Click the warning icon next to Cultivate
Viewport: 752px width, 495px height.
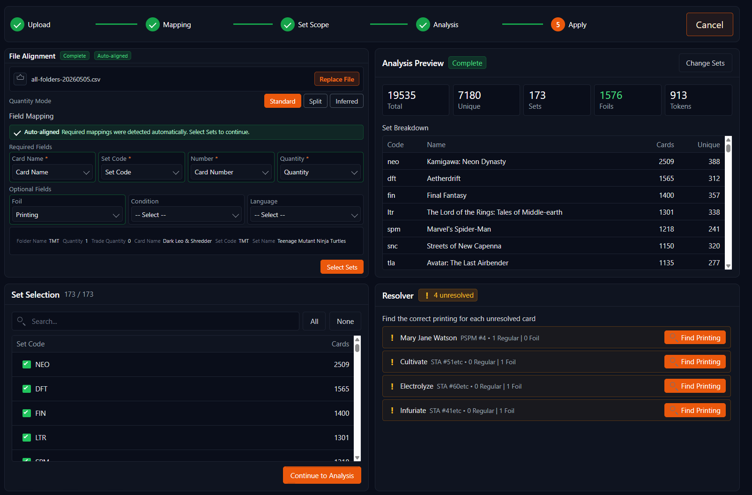pyautogui.click(x=392, y=362)
